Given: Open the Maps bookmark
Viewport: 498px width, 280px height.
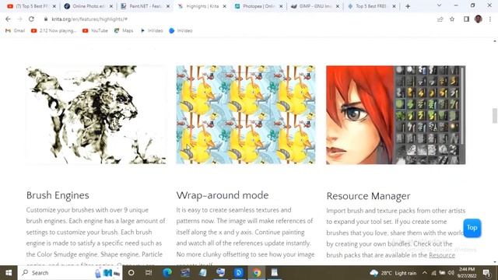Looking at the screenshot, I should pyautogui.click(x=124, y=30).
